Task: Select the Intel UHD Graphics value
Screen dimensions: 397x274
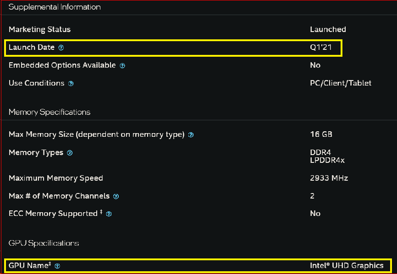Action: pyautogui.click(x=347, y=265)
